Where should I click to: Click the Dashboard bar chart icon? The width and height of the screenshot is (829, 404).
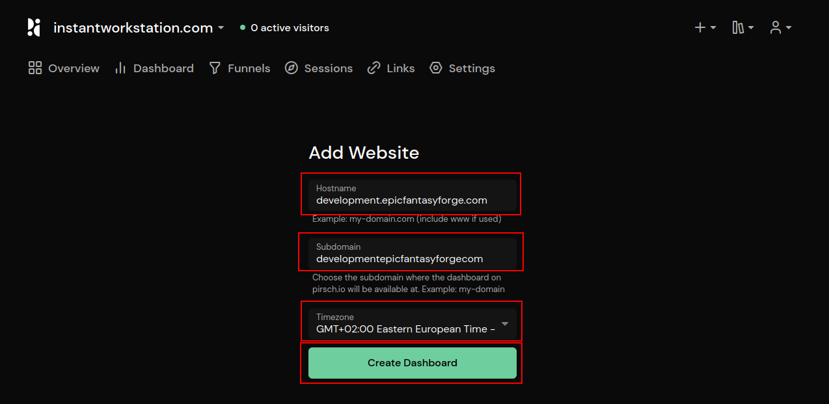point(120,68)
